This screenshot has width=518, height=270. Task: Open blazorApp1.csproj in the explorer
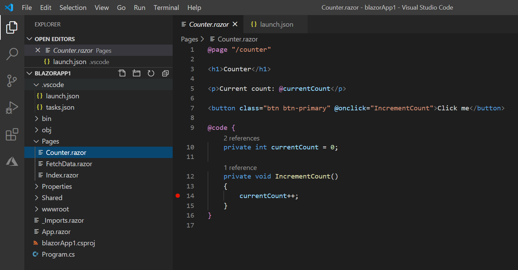point(68,243)
